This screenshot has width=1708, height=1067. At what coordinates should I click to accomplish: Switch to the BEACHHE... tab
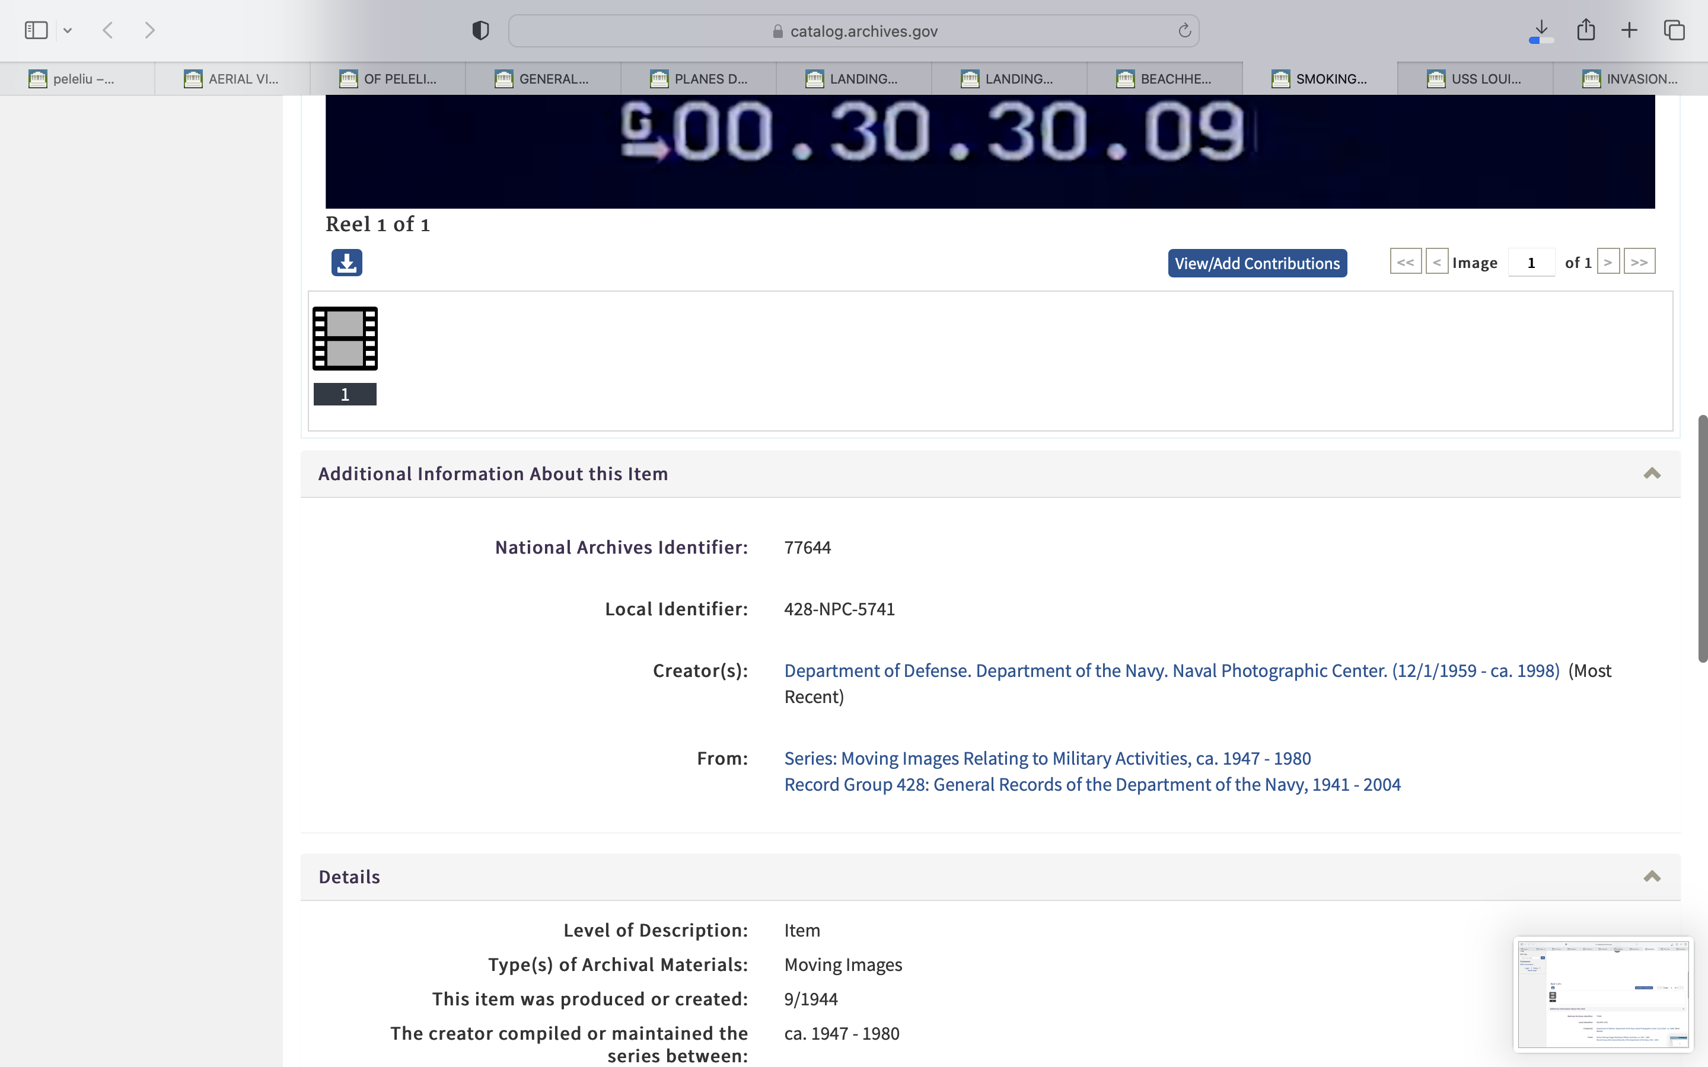point(1164,79)
